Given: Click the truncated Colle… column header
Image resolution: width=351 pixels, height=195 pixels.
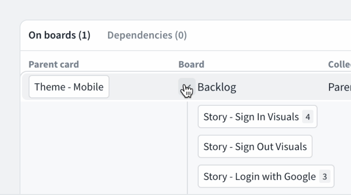Looking at the screenshot, I should (x=339, y=64).
